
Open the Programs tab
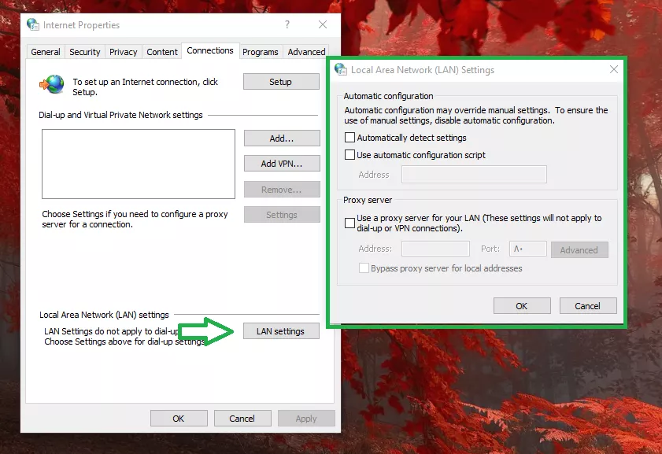[260, 52]
